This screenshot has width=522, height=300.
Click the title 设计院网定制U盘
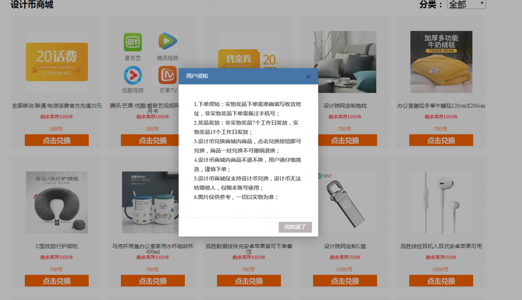(x=345, y=246)
